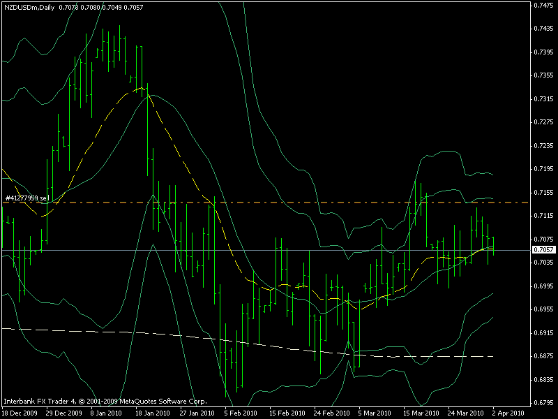Click the yellow dashed moving average at its January peak
Image resolution: width=558 pixels, height=419 pixels.
click(141, 88)
